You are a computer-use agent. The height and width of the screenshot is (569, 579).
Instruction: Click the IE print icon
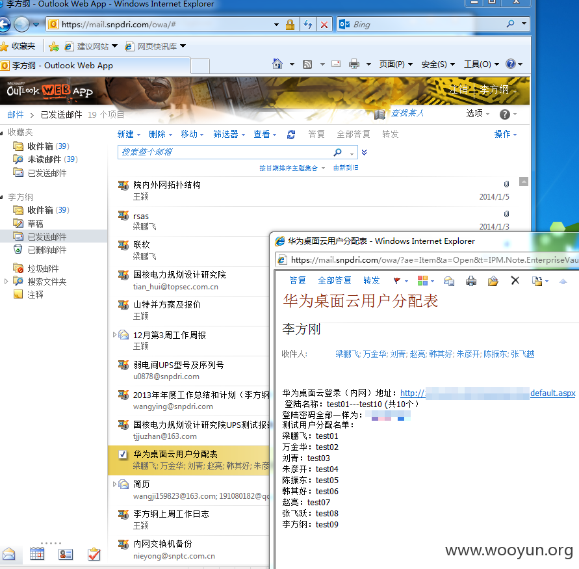pos(354,64)
